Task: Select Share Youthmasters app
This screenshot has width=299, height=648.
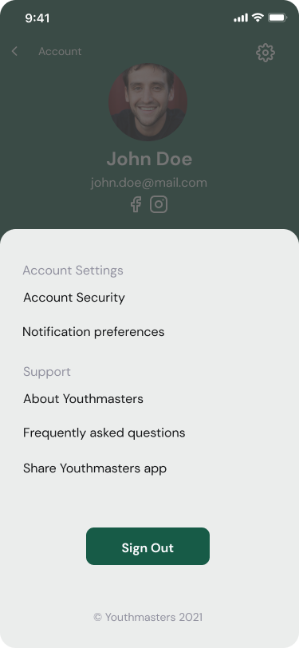Action: [x=95, y=468]
